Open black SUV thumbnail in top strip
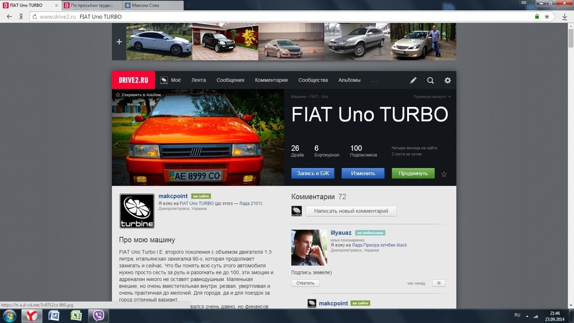574x323 pixels. (225, 42)
